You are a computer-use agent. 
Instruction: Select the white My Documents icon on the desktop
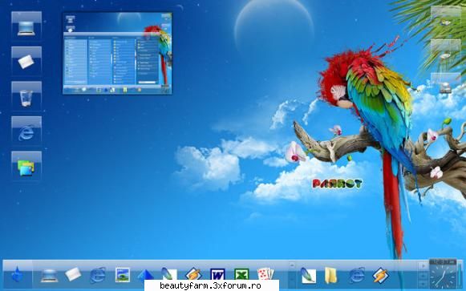[26, 61]
